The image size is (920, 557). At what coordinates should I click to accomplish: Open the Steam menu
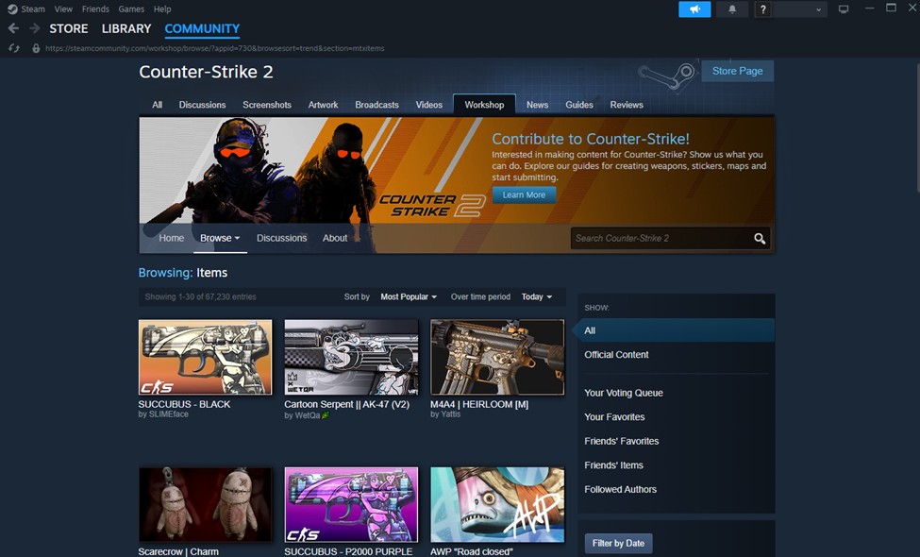[33, 8]
